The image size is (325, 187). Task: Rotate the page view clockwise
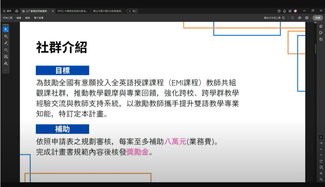[x=321, y=161]
